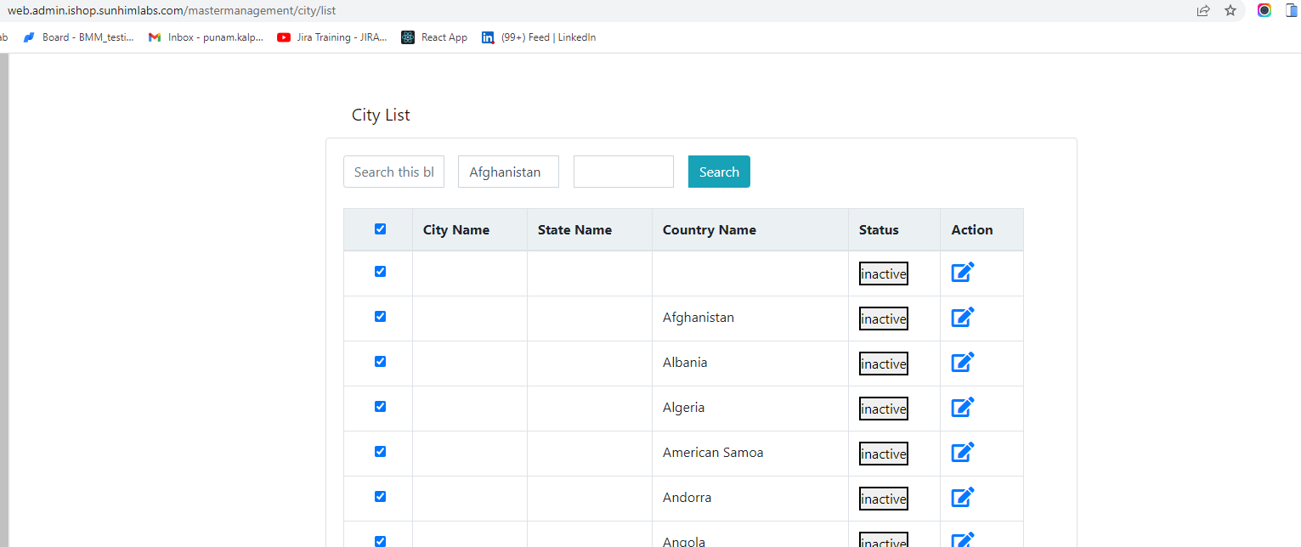Open Board - BMM_testi bookmark
The image size is (1301, 547).
click(x=78, y=37)
